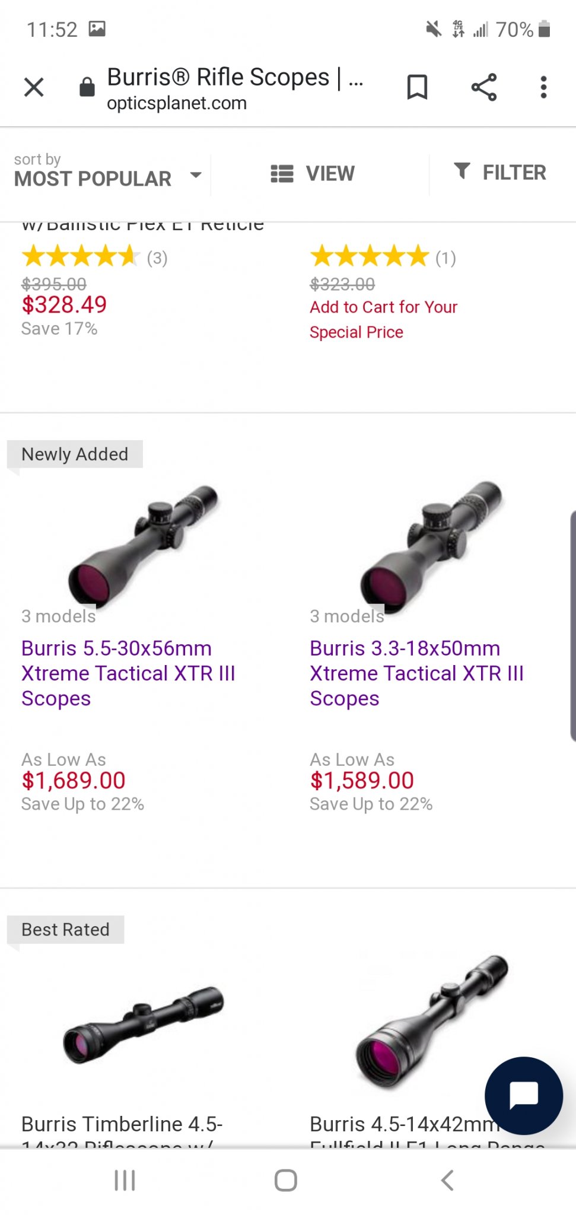
Task: Select the 5.5-30x56mm scope product image
Action: [144, 544]
